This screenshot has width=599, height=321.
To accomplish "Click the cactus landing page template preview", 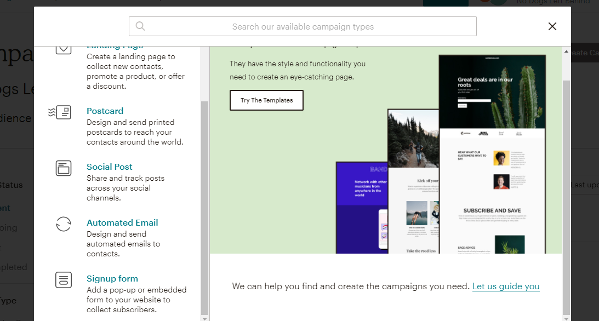I will (492, 154).
